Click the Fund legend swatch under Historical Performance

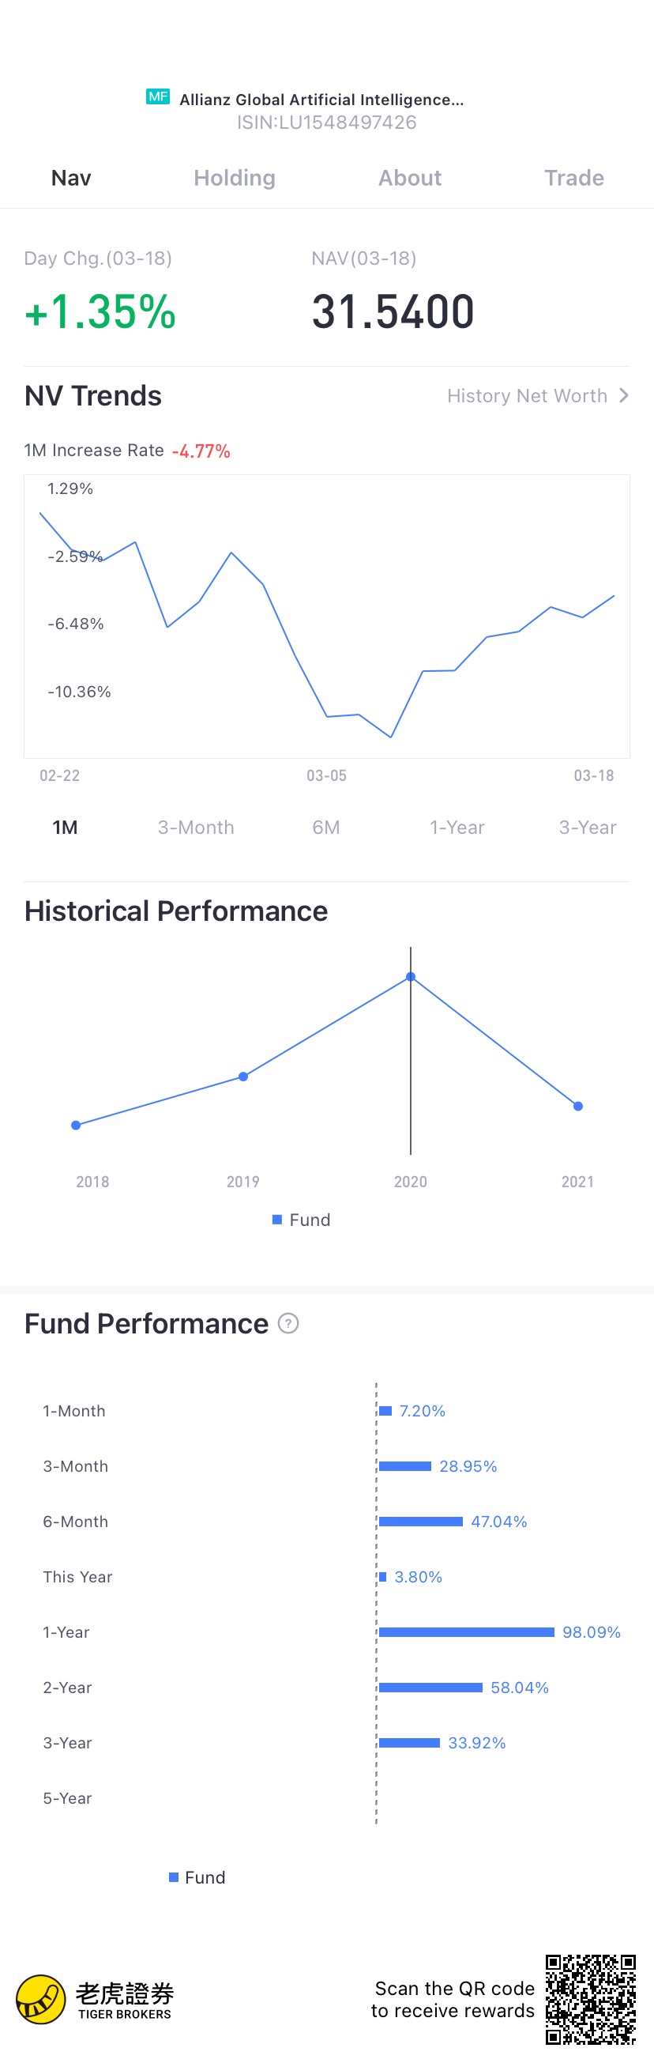277,1220
